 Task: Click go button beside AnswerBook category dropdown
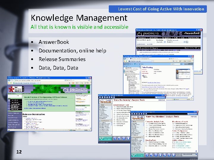187,42
